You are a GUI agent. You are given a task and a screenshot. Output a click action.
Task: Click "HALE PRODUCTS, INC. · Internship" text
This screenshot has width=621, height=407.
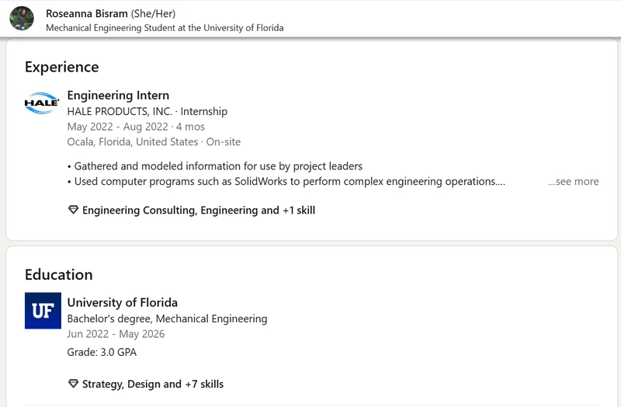click(147, 111)
